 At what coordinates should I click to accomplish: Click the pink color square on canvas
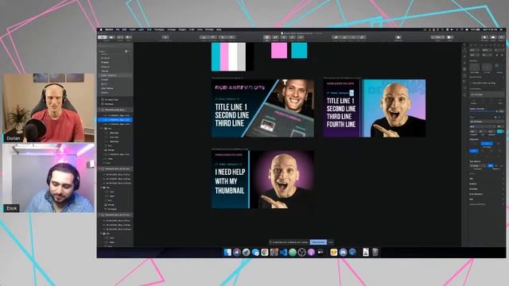(279, 51)
